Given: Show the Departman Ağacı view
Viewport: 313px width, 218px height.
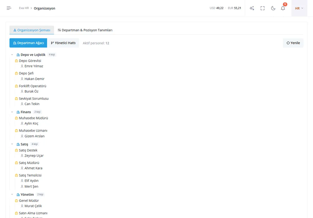Looking at the screenshot, I should [28, 43].
